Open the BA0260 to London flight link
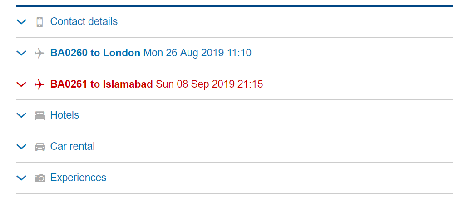Screen dimensions: 459x203 point(95,53)
